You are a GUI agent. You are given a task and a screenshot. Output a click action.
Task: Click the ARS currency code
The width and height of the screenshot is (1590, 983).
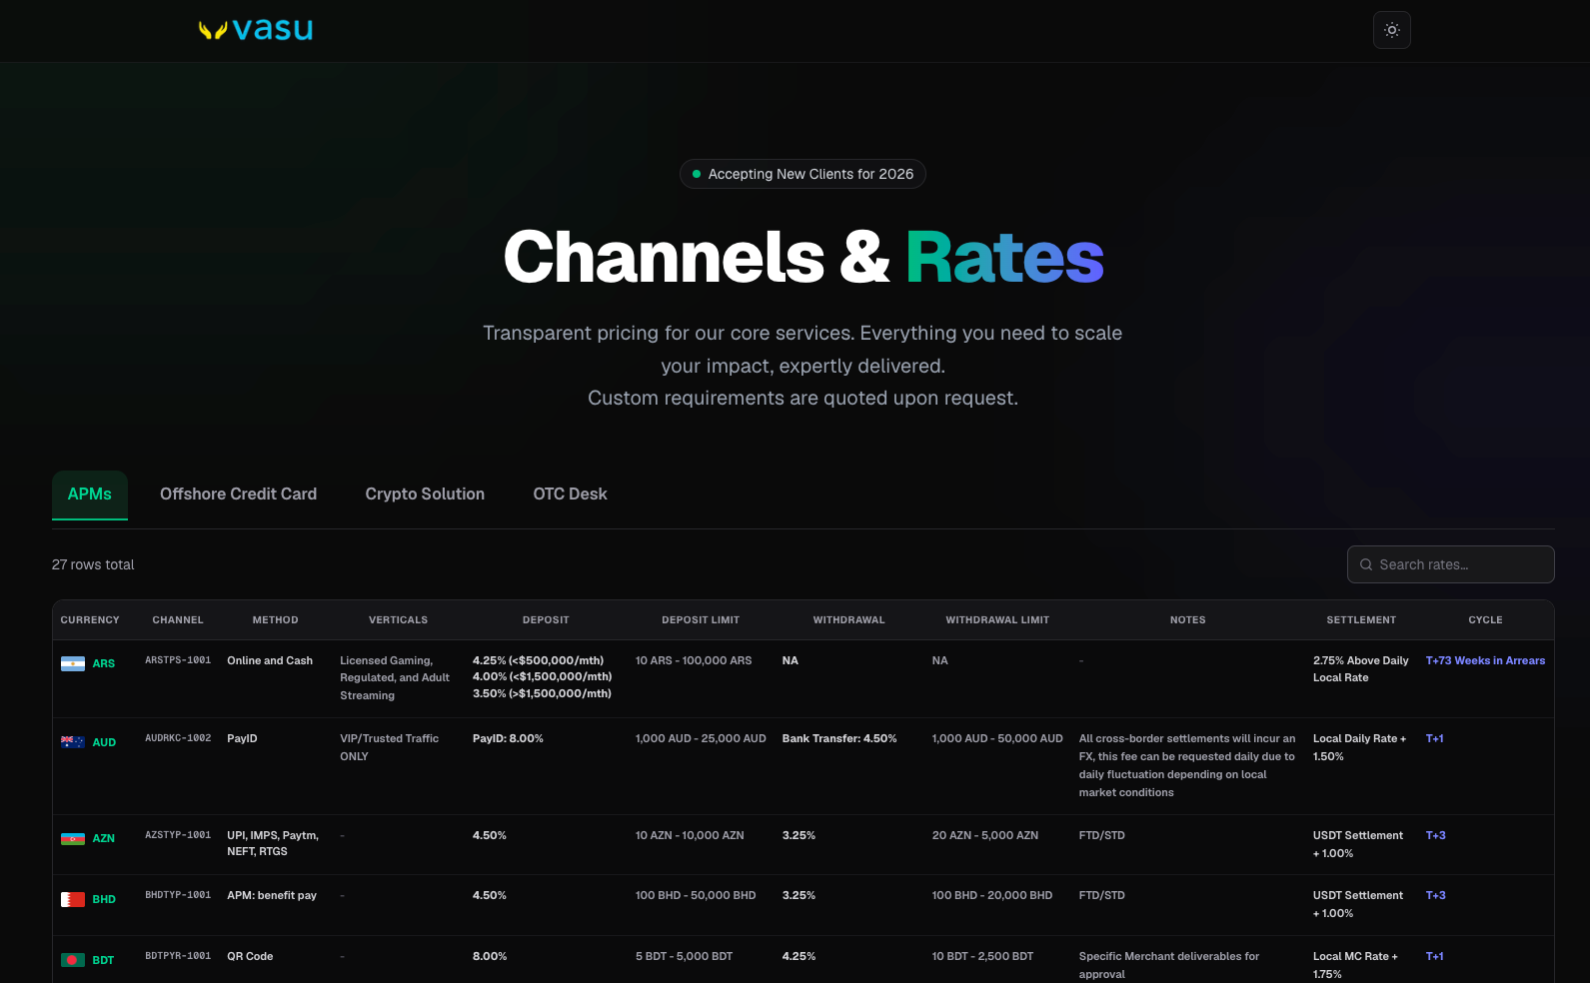(104, 663)
